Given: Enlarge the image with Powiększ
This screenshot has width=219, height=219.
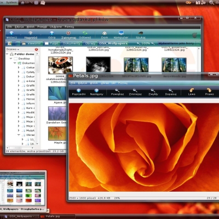Looking at the screenshot, I should coord(117,92).
